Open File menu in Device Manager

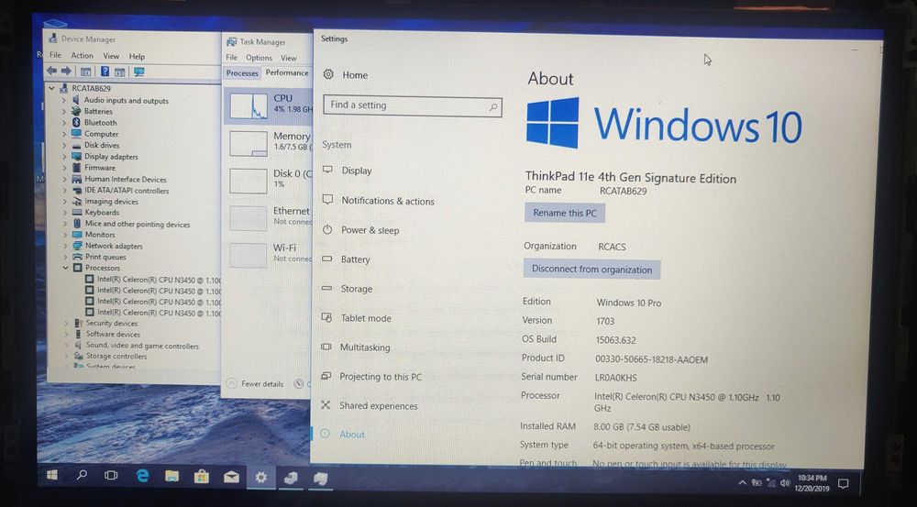tap(56, 55)
